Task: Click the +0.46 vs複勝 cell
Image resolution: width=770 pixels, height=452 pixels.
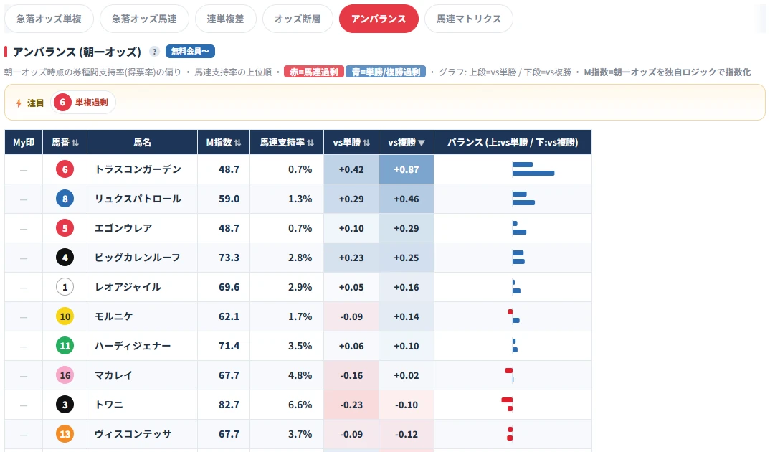Action: click(406, 199)
